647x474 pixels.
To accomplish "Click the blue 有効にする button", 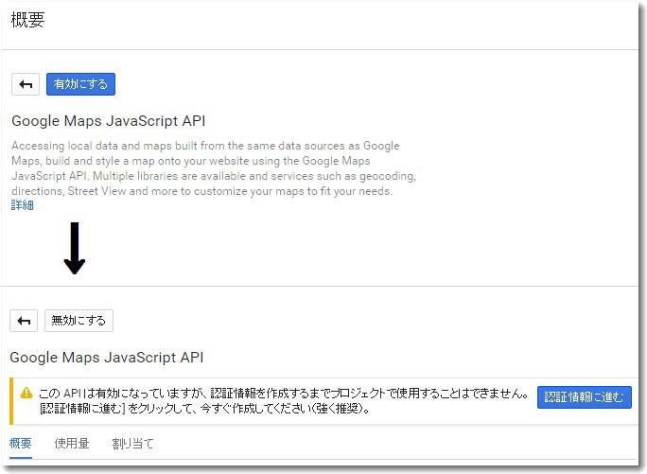I will point(80,84).
